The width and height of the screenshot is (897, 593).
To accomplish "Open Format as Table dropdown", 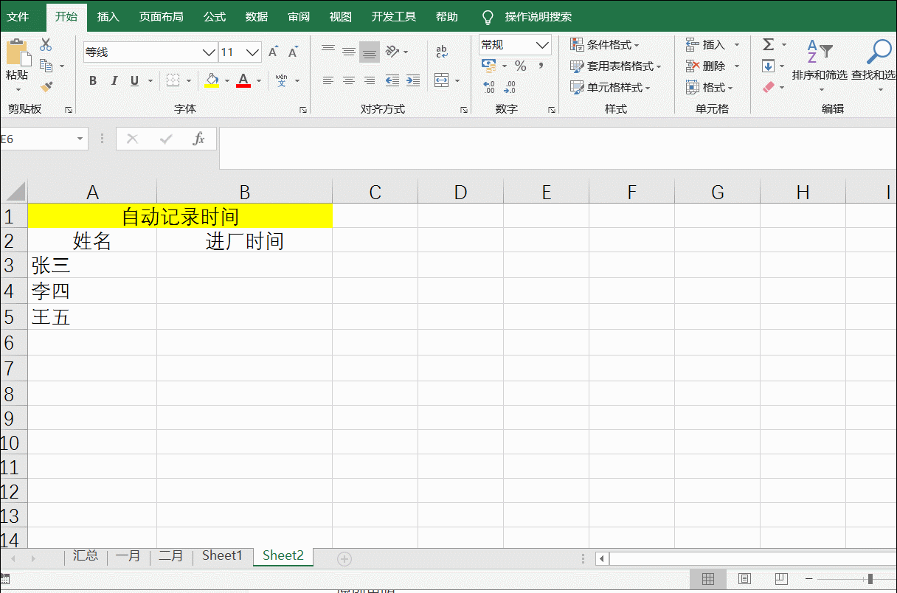I will (615, 66).
